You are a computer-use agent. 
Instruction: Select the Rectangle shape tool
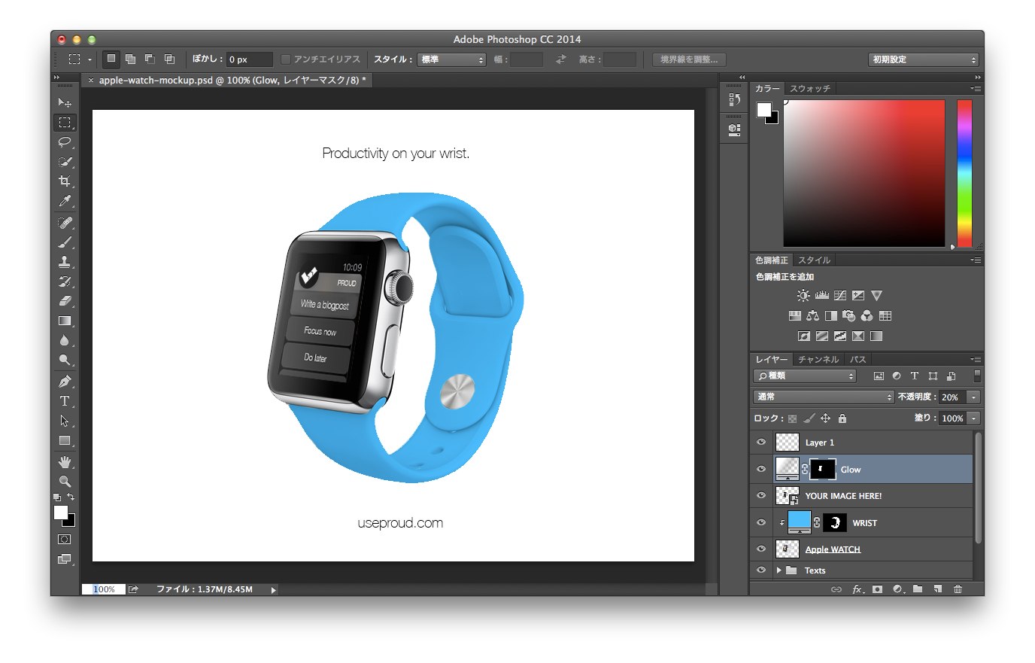65,440
